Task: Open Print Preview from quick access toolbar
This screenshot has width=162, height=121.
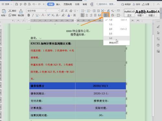Action: 29,4
